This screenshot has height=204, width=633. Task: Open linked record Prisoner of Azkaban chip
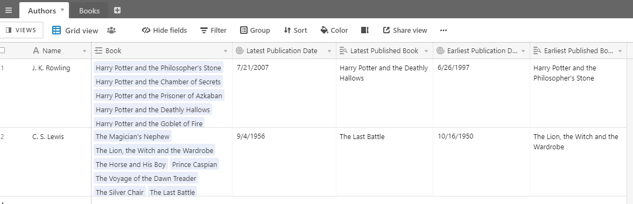[x=159, y=96]
